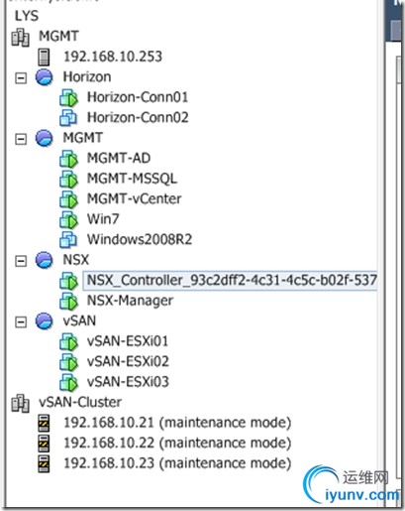Click the vSAN-ESXi03 VM icon
Viewport: 405px width, 511px height.
point(68,382)
